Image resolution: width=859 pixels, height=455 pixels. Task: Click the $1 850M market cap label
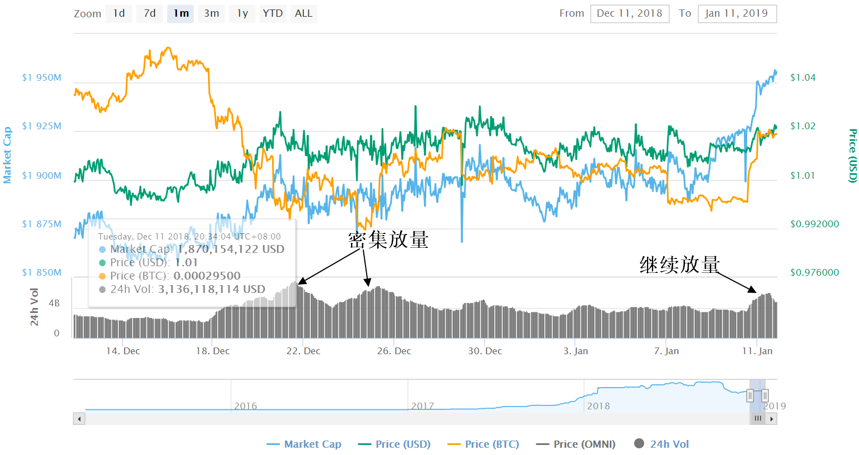click(x=42, y=272)
